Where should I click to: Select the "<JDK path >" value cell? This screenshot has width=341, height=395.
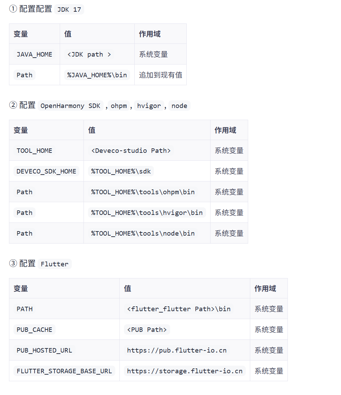tap(89, 55)
